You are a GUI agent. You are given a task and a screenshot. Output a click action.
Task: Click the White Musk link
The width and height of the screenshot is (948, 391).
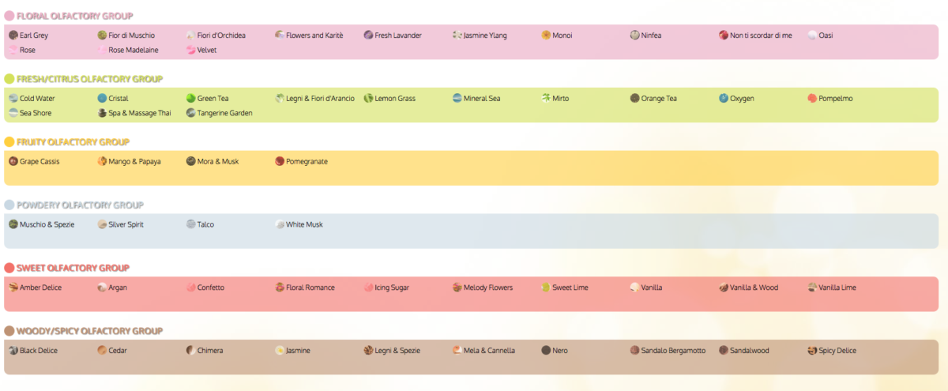pos(304,224)
